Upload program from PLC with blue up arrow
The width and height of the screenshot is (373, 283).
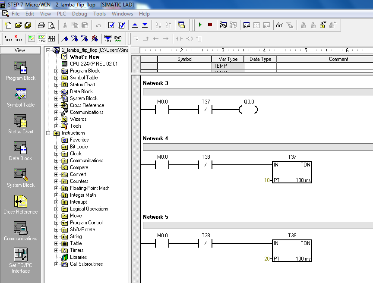tap(135, 25)
